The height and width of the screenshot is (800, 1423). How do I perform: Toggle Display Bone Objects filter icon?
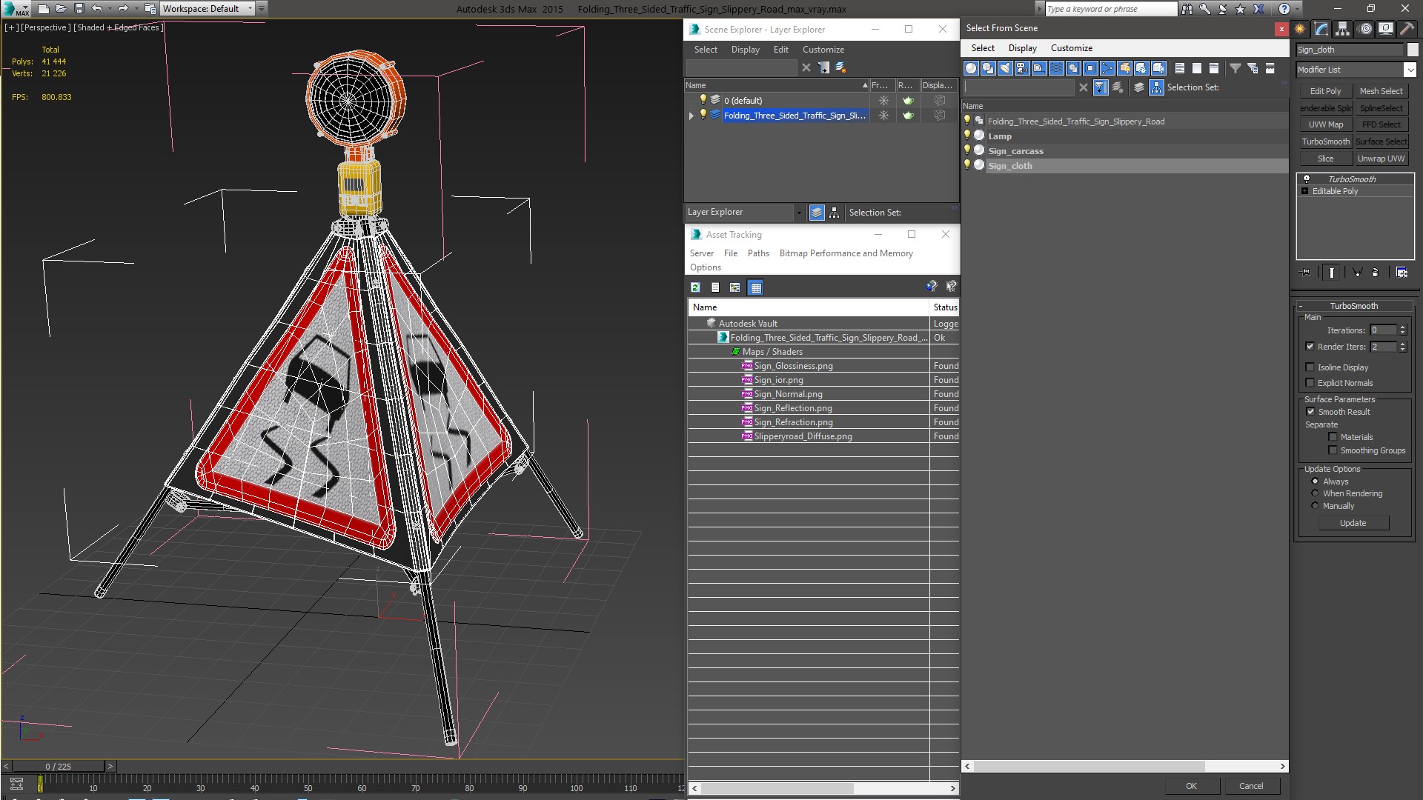[x=1107, y=68]
